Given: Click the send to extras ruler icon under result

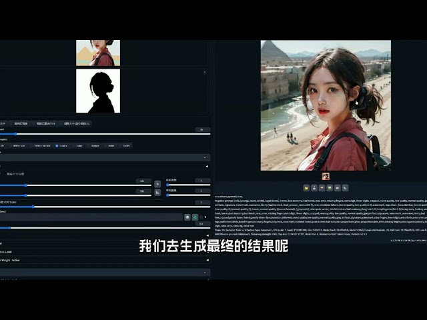Looking at the screenshot, I should click(345, 188).
